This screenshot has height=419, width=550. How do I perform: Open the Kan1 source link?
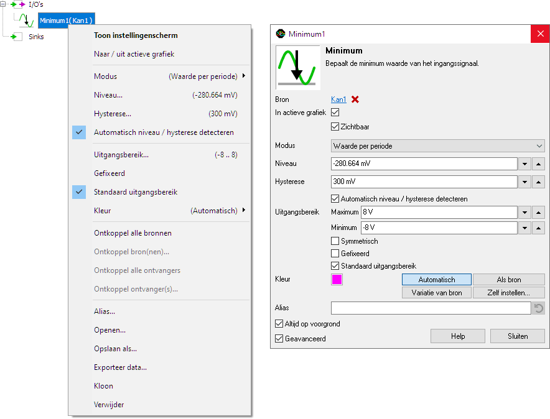pos(338,99)
